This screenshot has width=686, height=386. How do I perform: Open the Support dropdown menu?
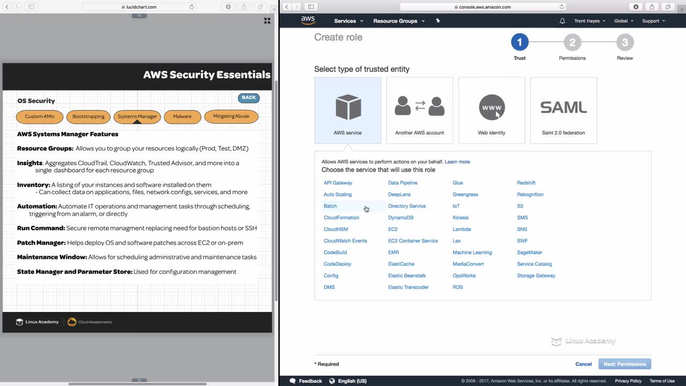[653, 21]
